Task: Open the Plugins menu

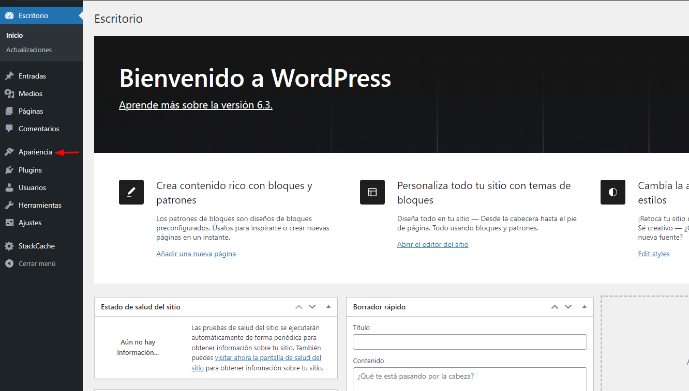Action: (x=41, y=170)
